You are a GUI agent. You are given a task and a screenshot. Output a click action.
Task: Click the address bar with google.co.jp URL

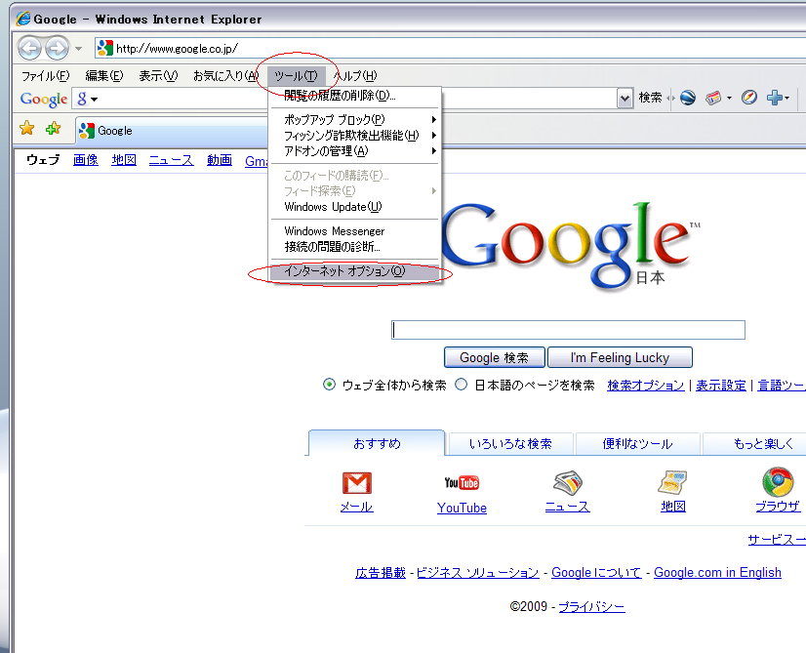click(x=450, y=49)
